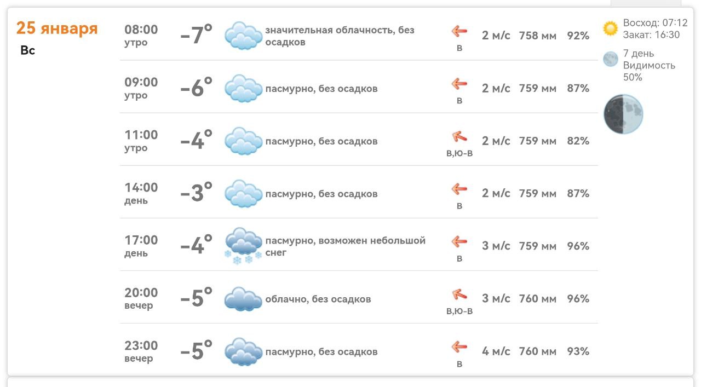Select the 08:00 утро time slot
Screen dimensions: 701x387
(140, 35)
